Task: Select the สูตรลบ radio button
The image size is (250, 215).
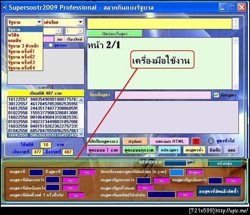Action: pos(51,45)
